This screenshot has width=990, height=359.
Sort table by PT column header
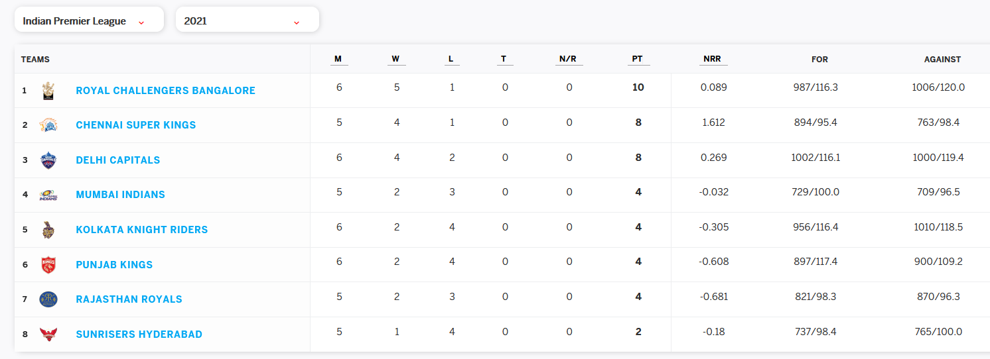tap(637, 59)
